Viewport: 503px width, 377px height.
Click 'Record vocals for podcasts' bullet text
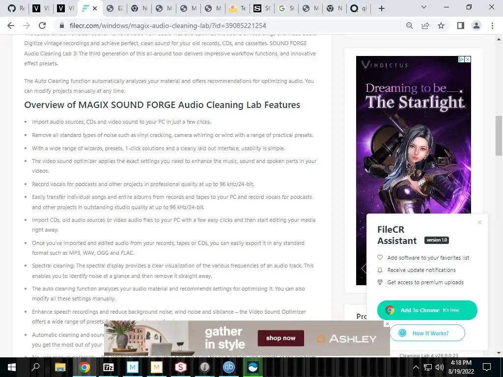pyautogui.click(x=143, y=184)
